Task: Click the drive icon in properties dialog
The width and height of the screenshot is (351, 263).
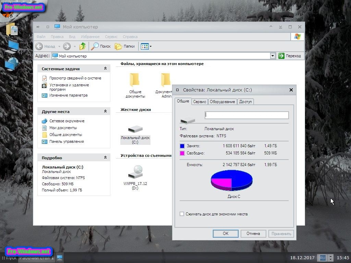Action: (x=187, y=121)
